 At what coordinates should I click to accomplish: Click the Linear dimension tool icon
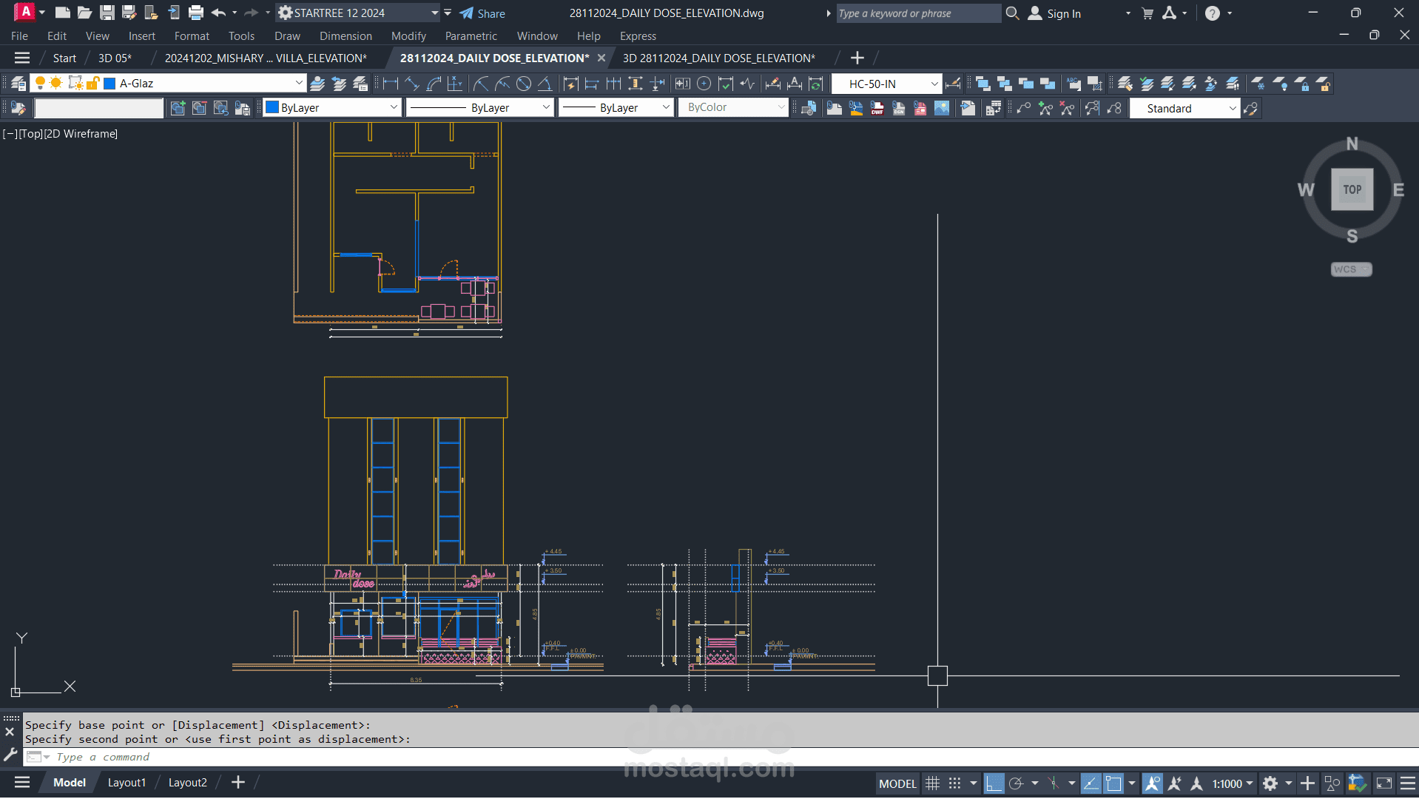[x=391, y=84]
